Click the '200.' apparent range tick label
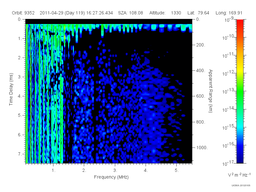Viewport: 256px width, 192px height. point(201,45)
